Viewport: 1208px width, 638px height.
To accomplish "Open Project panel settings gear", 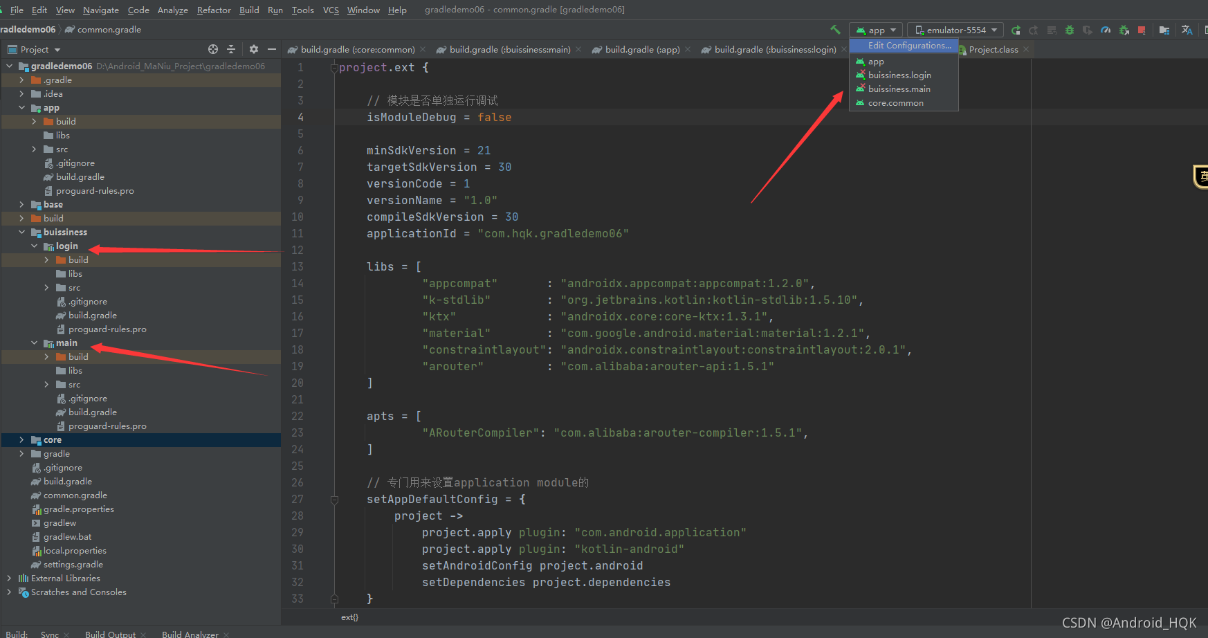I will 254,49.
